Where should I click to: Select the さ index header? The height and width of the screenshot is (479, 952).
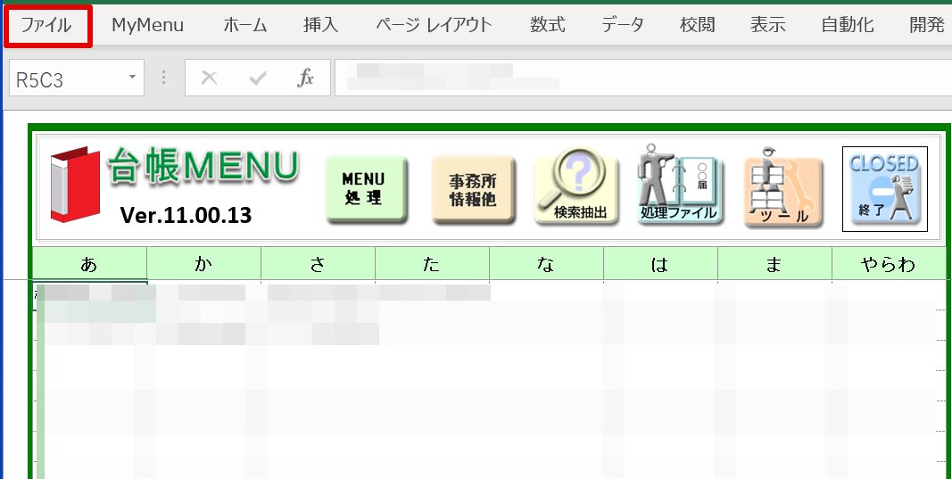(318, 264)
